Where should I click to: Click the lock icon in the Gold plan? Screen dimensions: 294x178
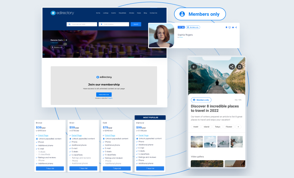pos(104,139)
